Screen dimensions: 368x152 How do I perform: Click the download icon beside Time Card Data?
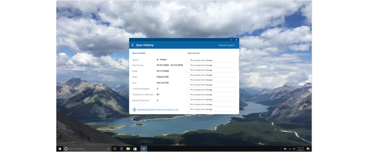134,109
